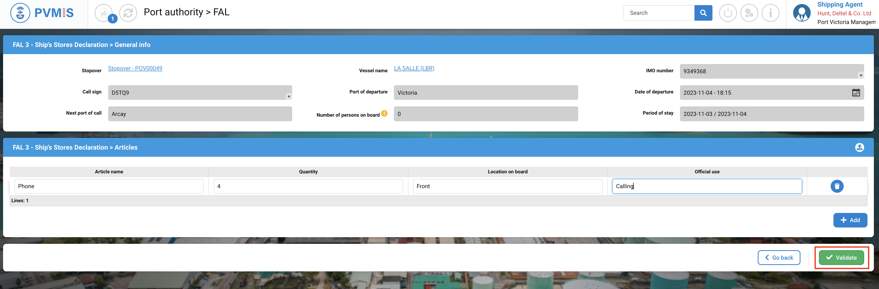
Task: Open the settings gears icon
Action: click(x=749, y=13)
